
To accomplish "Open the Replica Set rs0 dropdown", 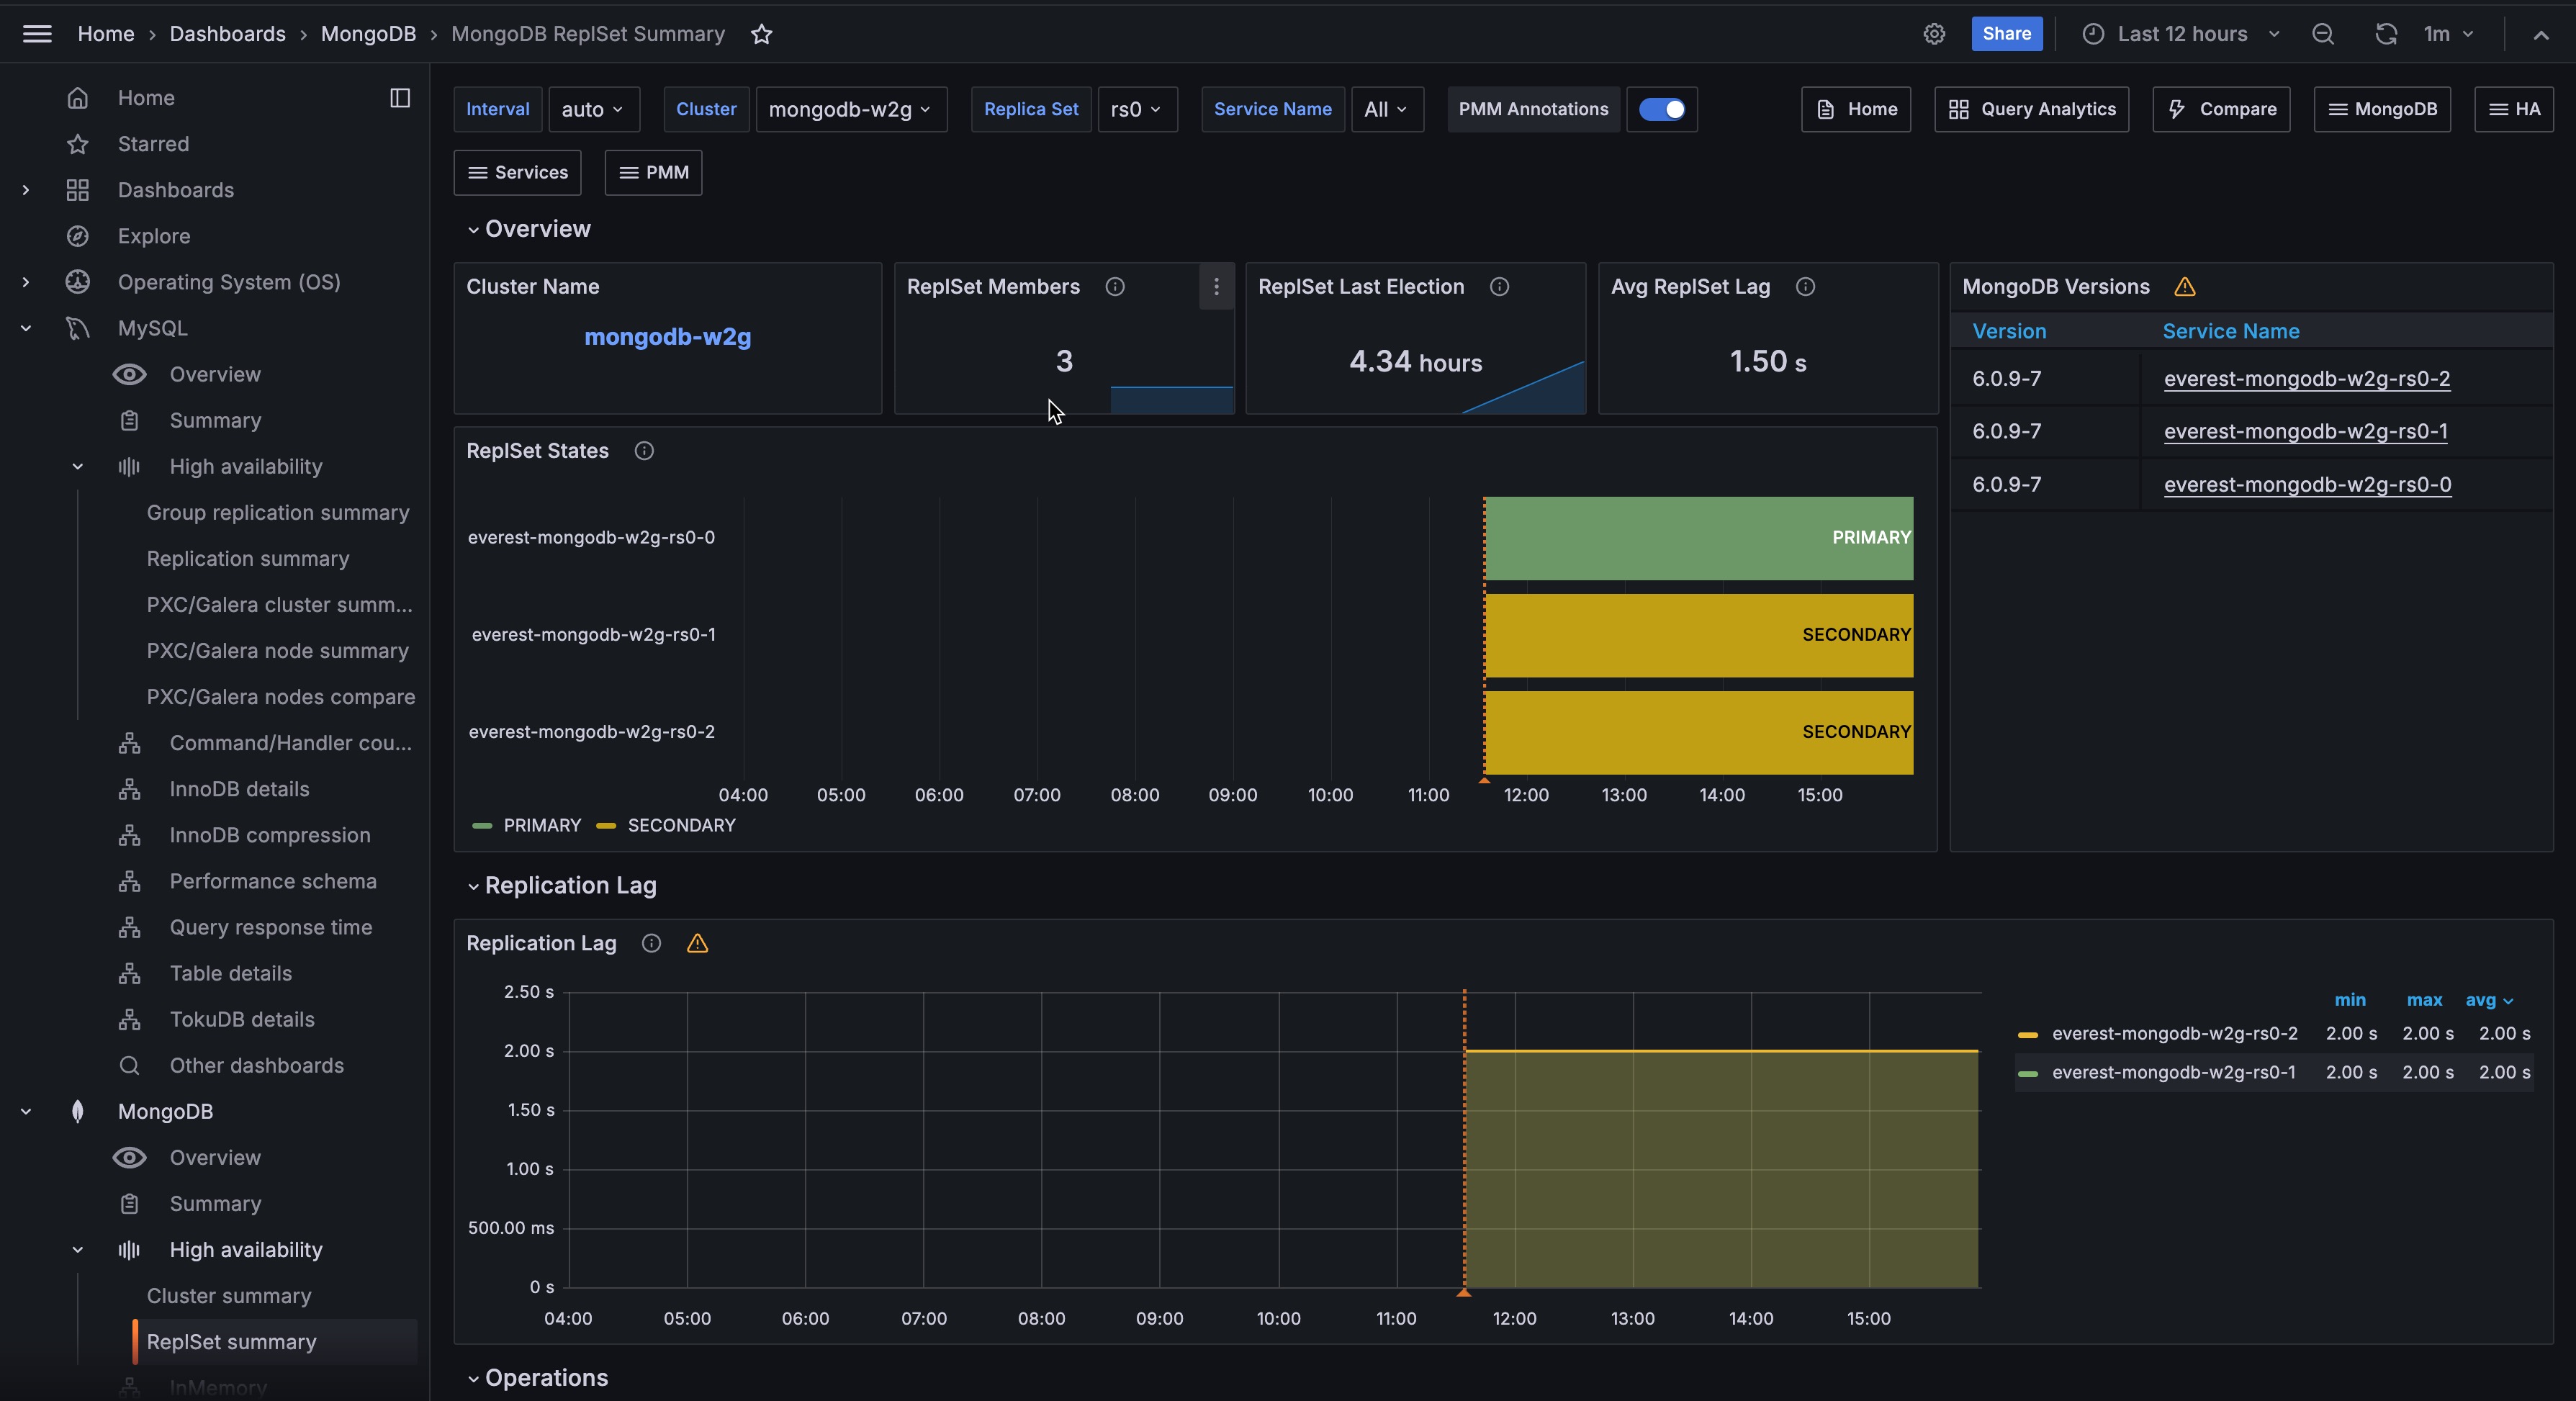I will (x=1137, y=109).
